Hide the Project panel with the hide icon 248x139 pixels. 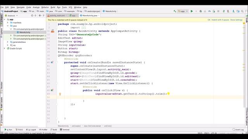[44, 15]
